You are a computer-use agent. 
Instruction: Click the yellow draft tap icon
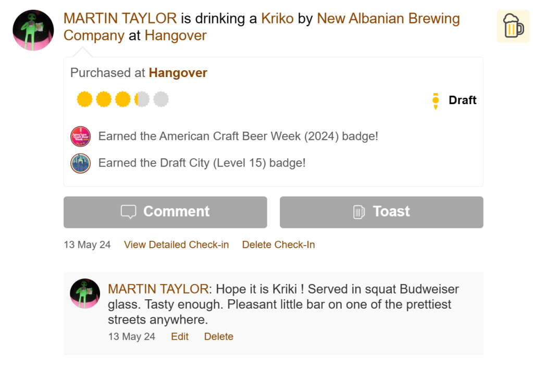coord(436,100)
